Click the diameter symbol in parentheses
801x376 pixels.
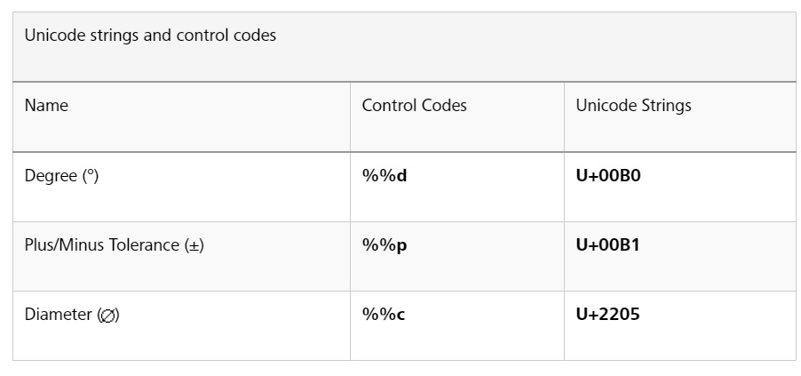[x=108, y=316]
